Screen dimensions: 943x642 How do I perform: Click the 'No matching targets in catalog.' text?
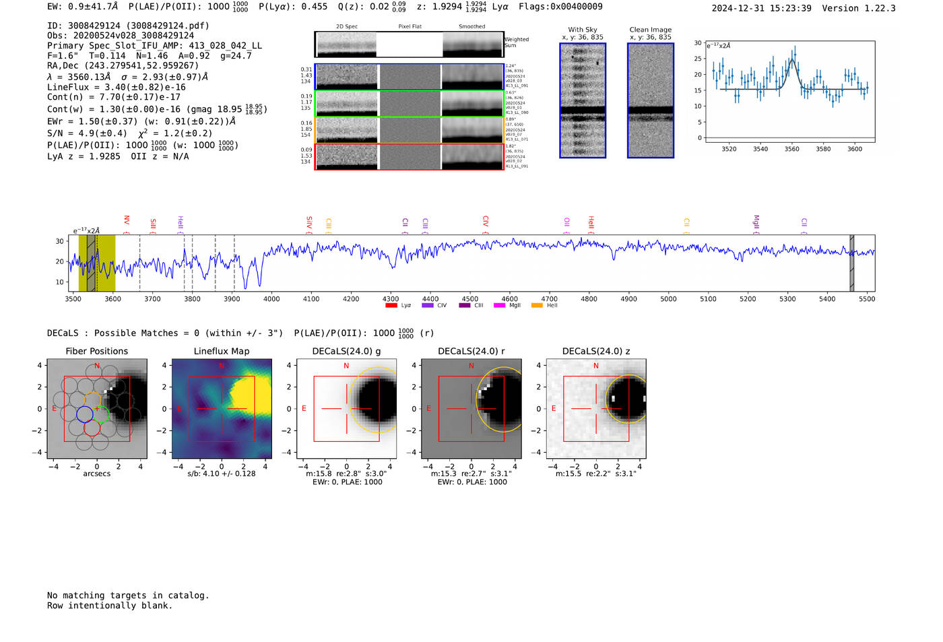(x=128, y=596)
